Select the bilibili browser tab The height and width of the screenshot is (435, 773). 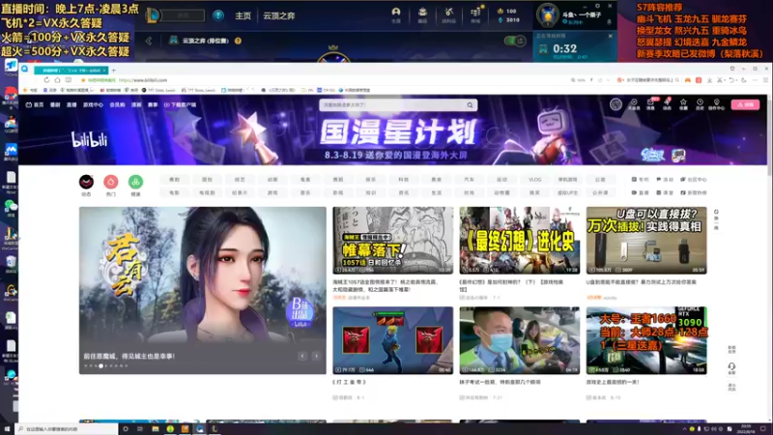[71, 71]
